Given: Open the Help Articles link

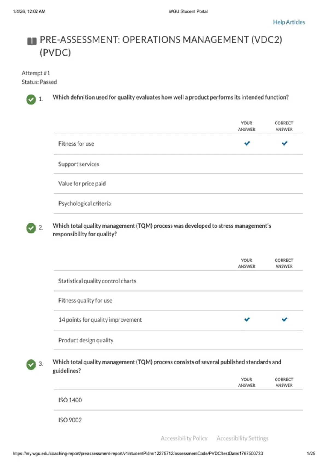Looking at the screenshot, I should click(x=289, y=22).
